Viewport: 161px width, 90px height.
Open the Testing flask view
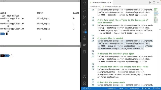click(x=85, y=38)
